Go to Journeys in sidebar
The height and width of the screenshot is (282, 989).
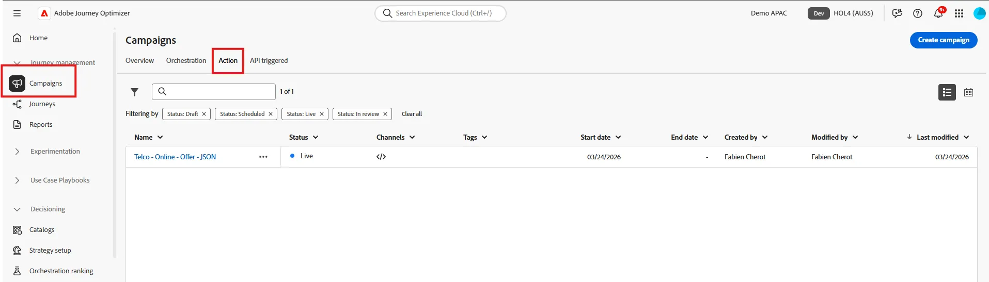coord(42,104)
